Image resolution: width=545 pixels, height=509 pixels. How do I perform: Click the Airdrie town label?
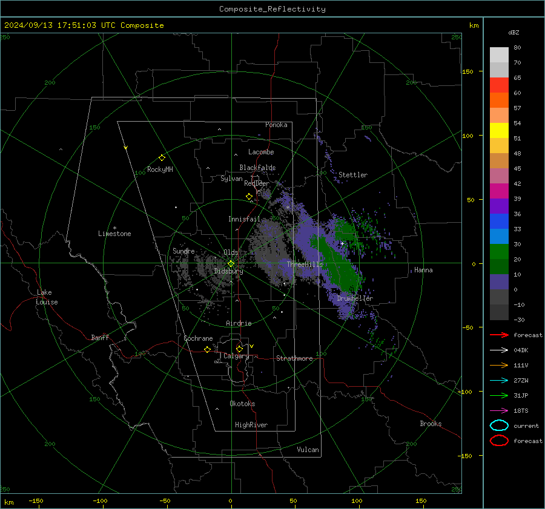pos(239,323)
